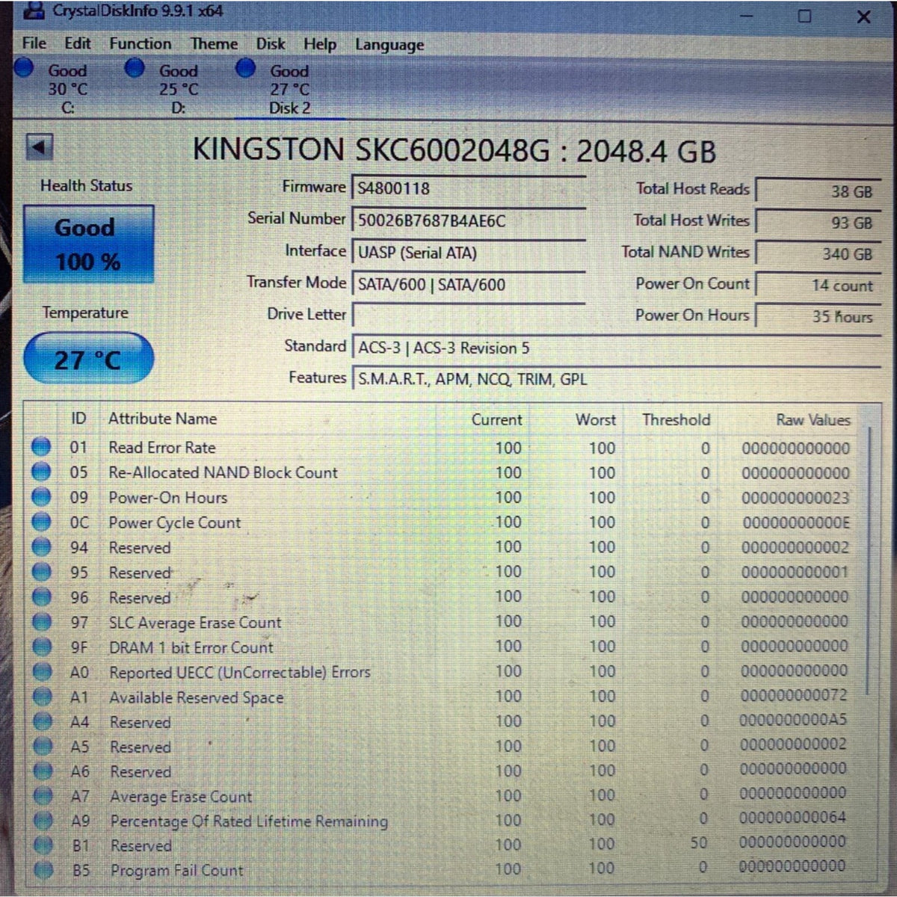Click status icon for DRAM 1 bit Error Count

coord(42,647)
